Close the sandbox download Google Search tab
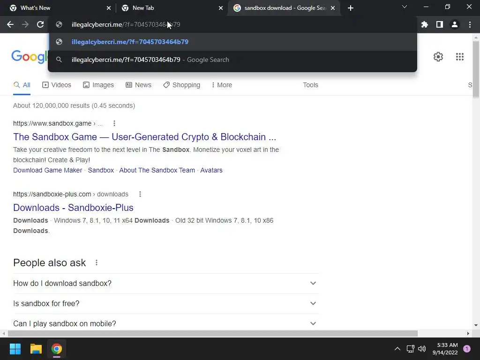The image size is (480, 360). (333, 8)
